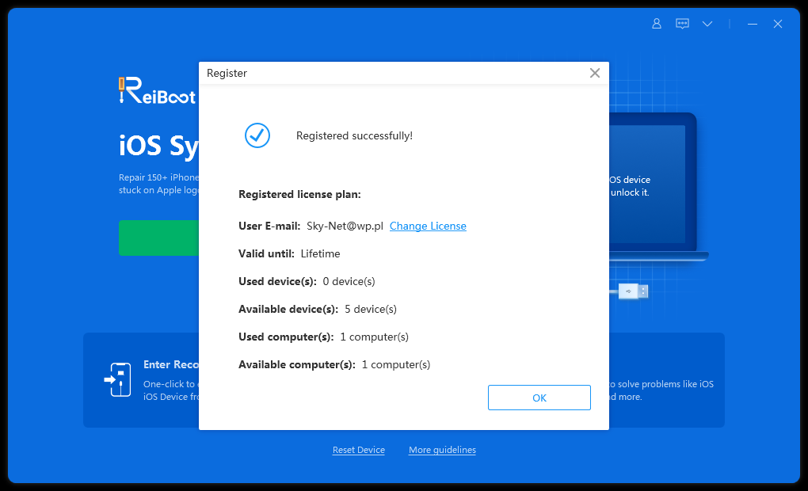Click the USB connector illustration
The image size is (808, 491).
(633, 291)
